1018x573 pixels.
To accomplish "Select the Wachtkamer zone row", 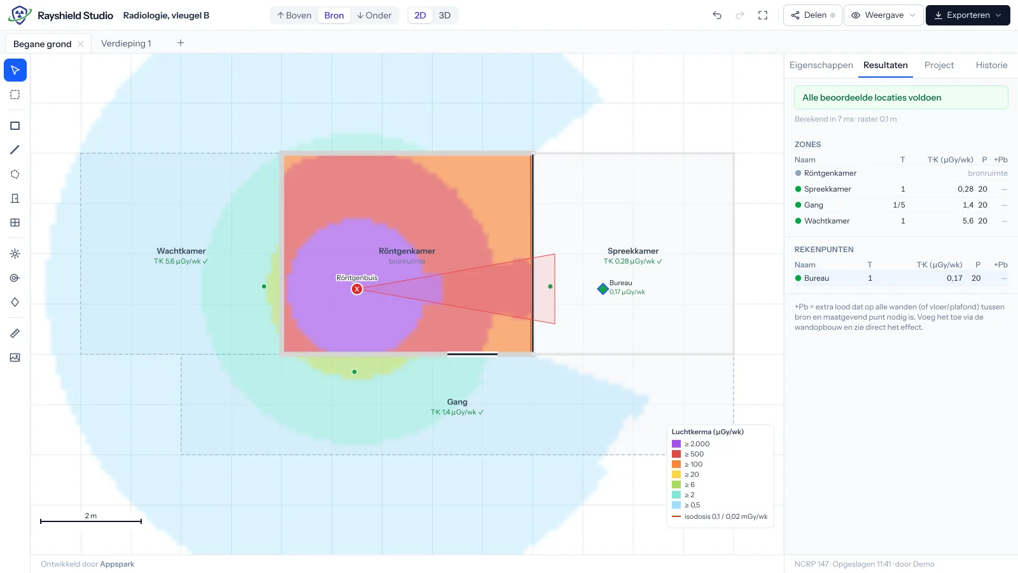I will 901,221.
